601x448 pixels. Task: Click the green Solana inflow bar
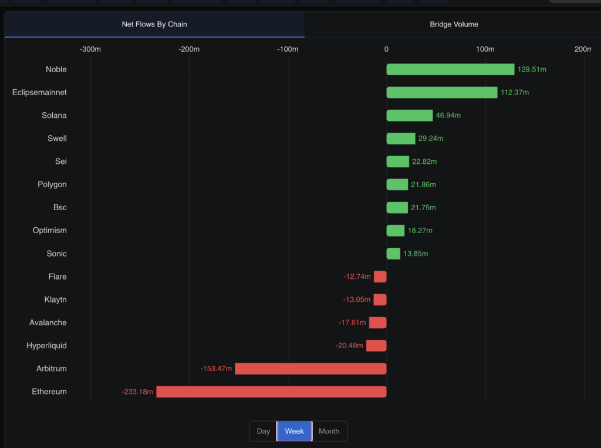click(x=409, y=116)
